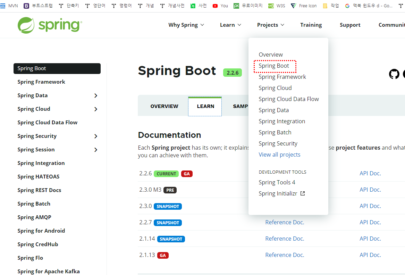Select Spring Integration in the left sidebar
The width and height of the screenshot is (405, 275).
[41, 163]
